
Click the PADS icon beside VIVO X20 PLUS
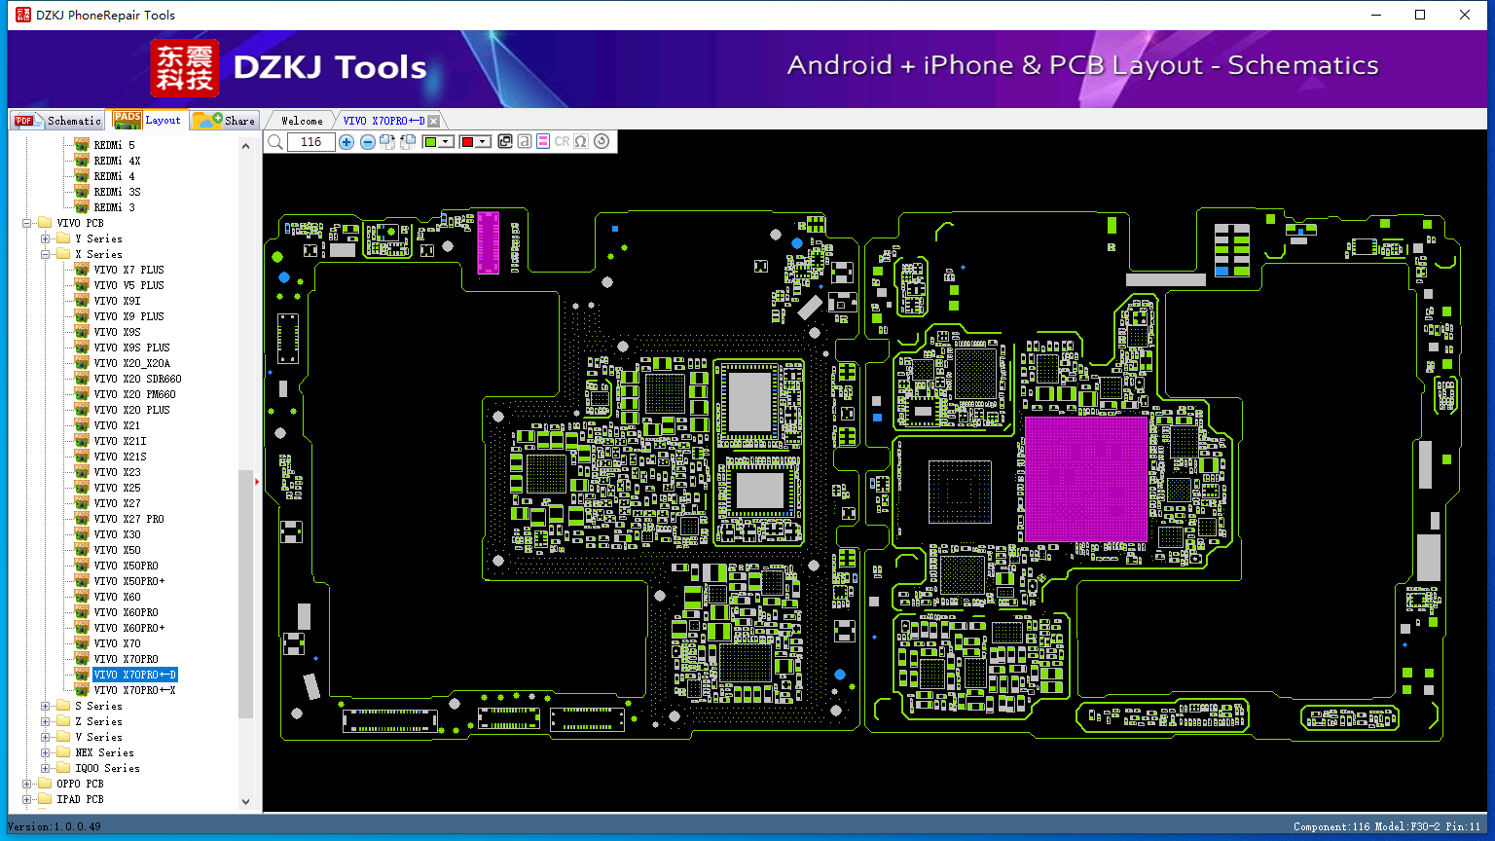[82, 410]
